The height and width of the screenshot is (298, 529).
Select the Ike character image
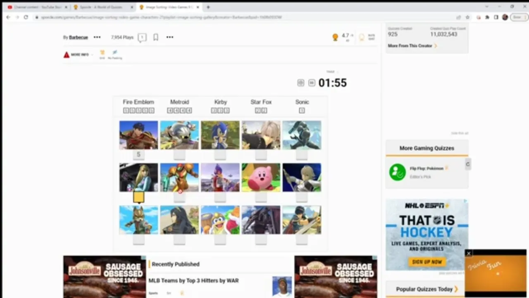[x=138, y=135]
